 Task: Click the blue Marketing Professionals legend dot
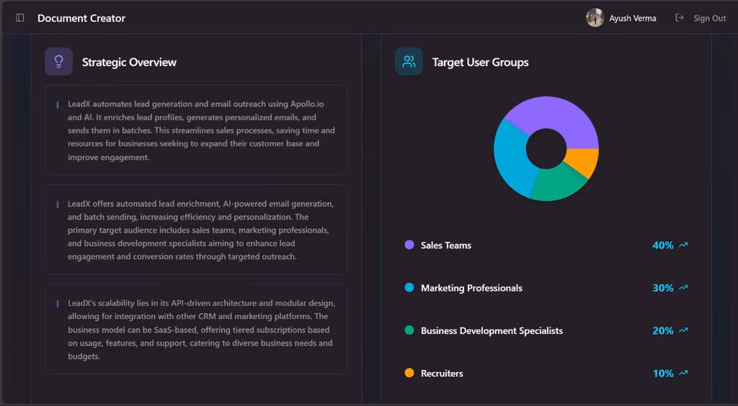coord(409,287)
